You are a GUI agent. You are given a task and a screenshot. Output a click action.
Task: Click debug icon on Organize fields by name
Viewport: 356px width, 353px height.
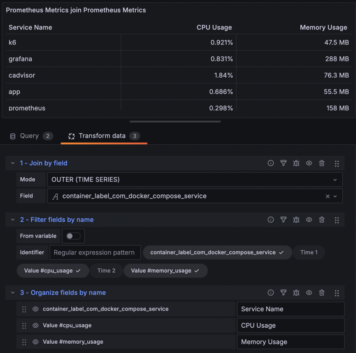[296, 293]
